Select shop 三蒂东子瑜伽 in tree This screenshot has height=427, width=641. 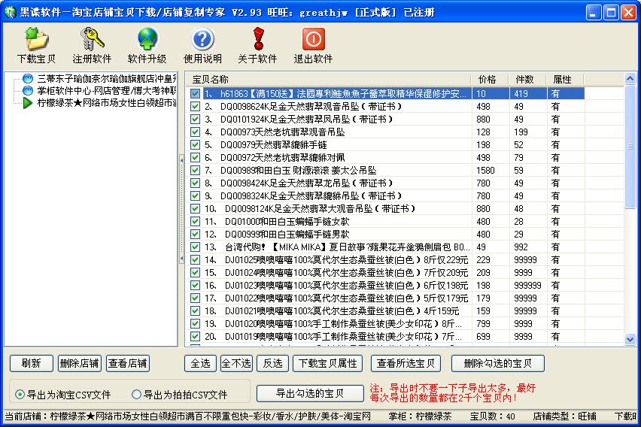click(99, 78)
